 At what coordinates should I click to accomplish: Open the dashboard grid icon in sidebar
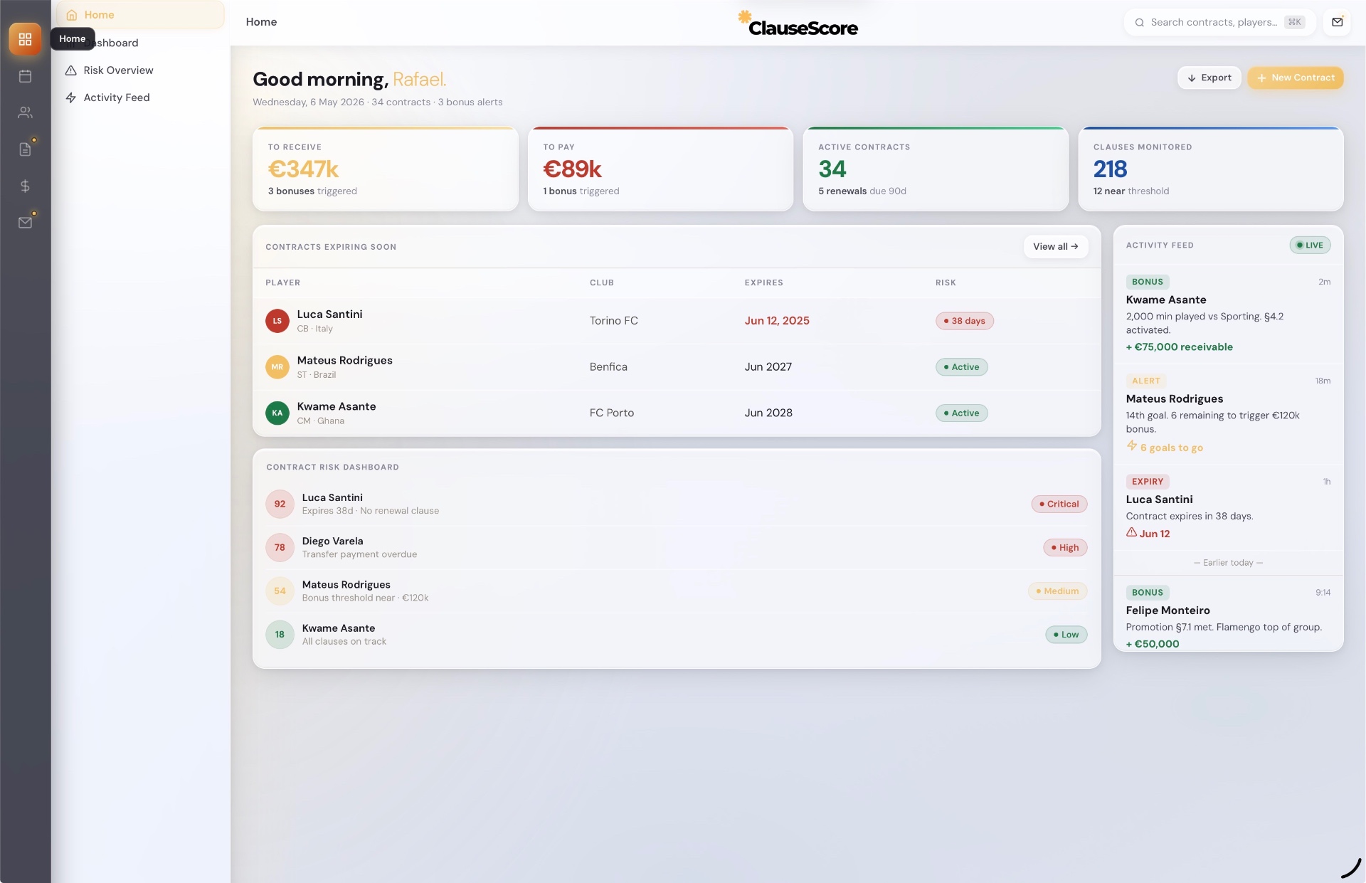pos(25,39)
